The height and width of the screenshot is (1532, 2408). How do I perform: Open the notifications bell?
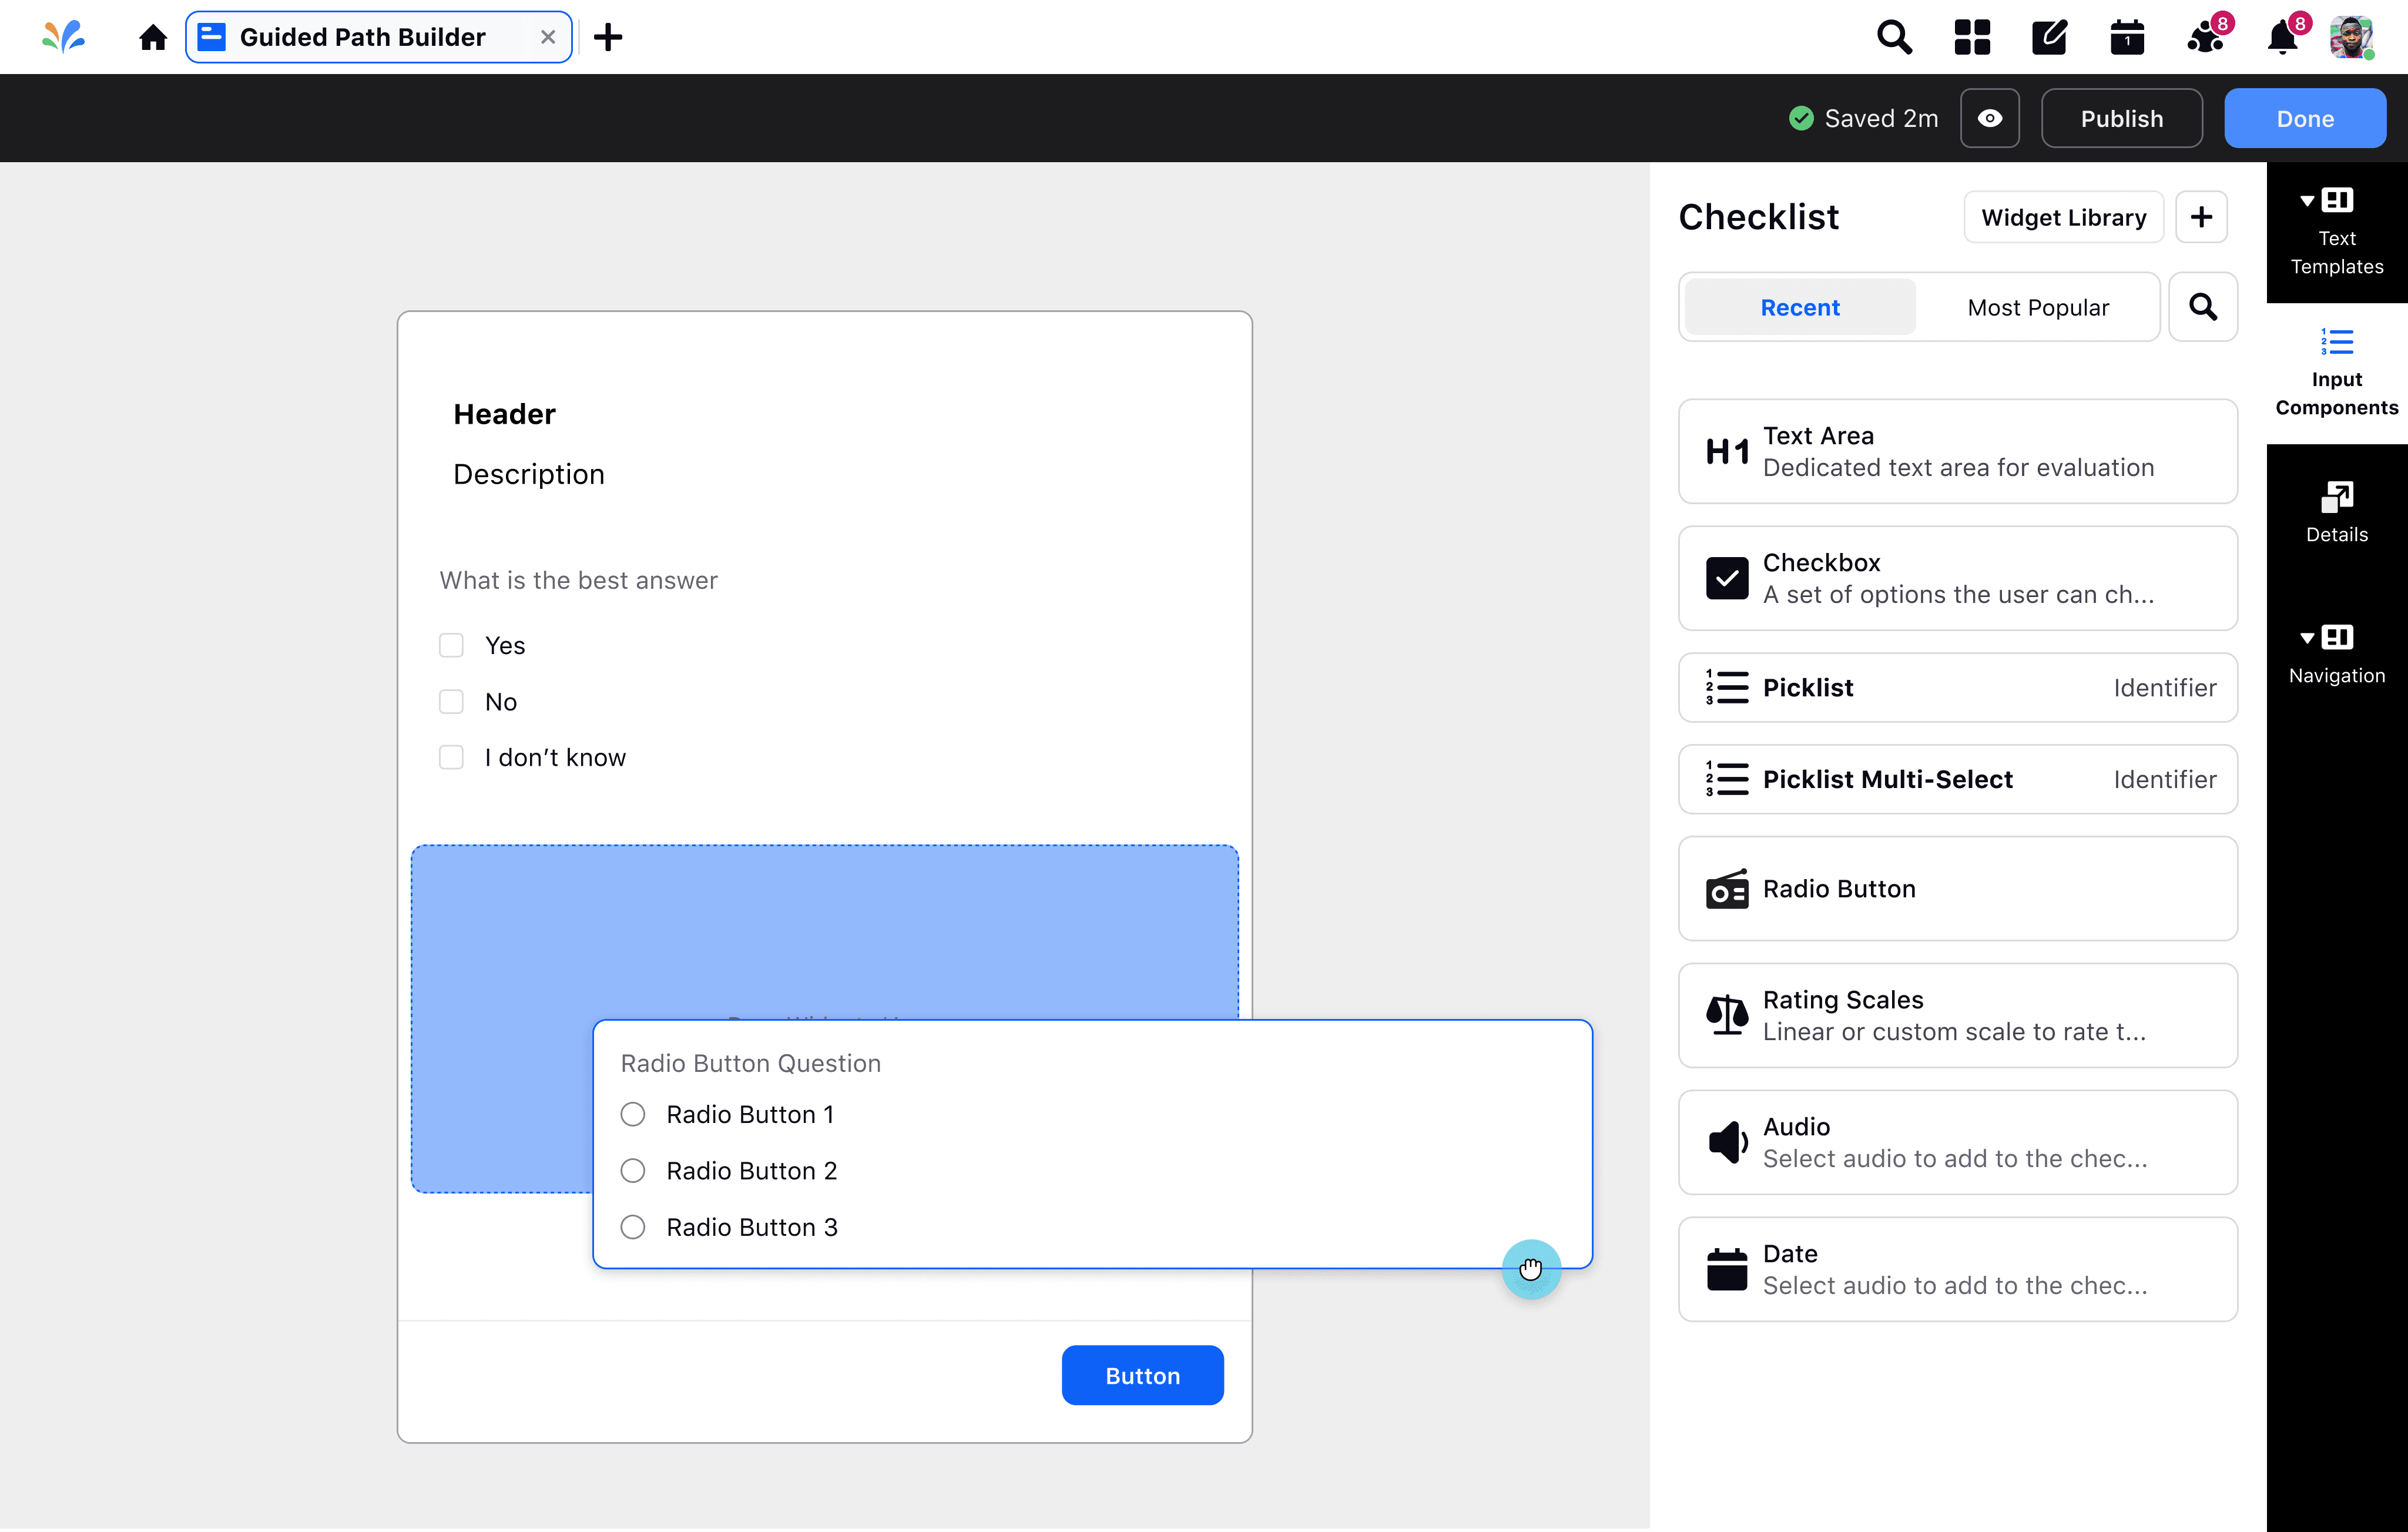2283,37
